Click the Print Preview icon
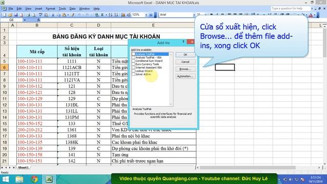Viewport: 327px width, 184px height. pos(34,15)
